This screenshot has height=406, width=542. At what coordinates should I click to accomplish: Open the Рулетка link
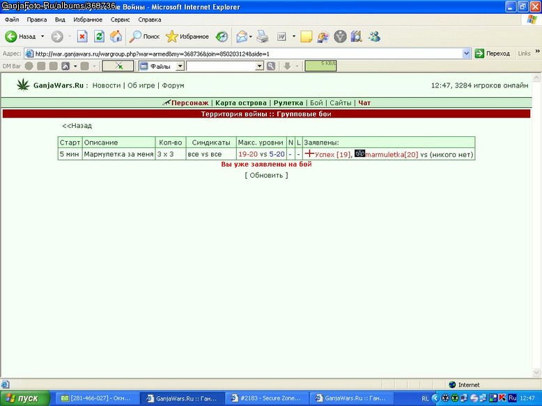pos(288,103)
